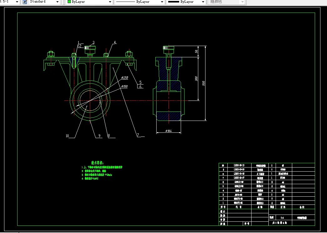The image size is (327, 233).
Task: Click the green ByLayer color swatch
Action: [69, 2]
